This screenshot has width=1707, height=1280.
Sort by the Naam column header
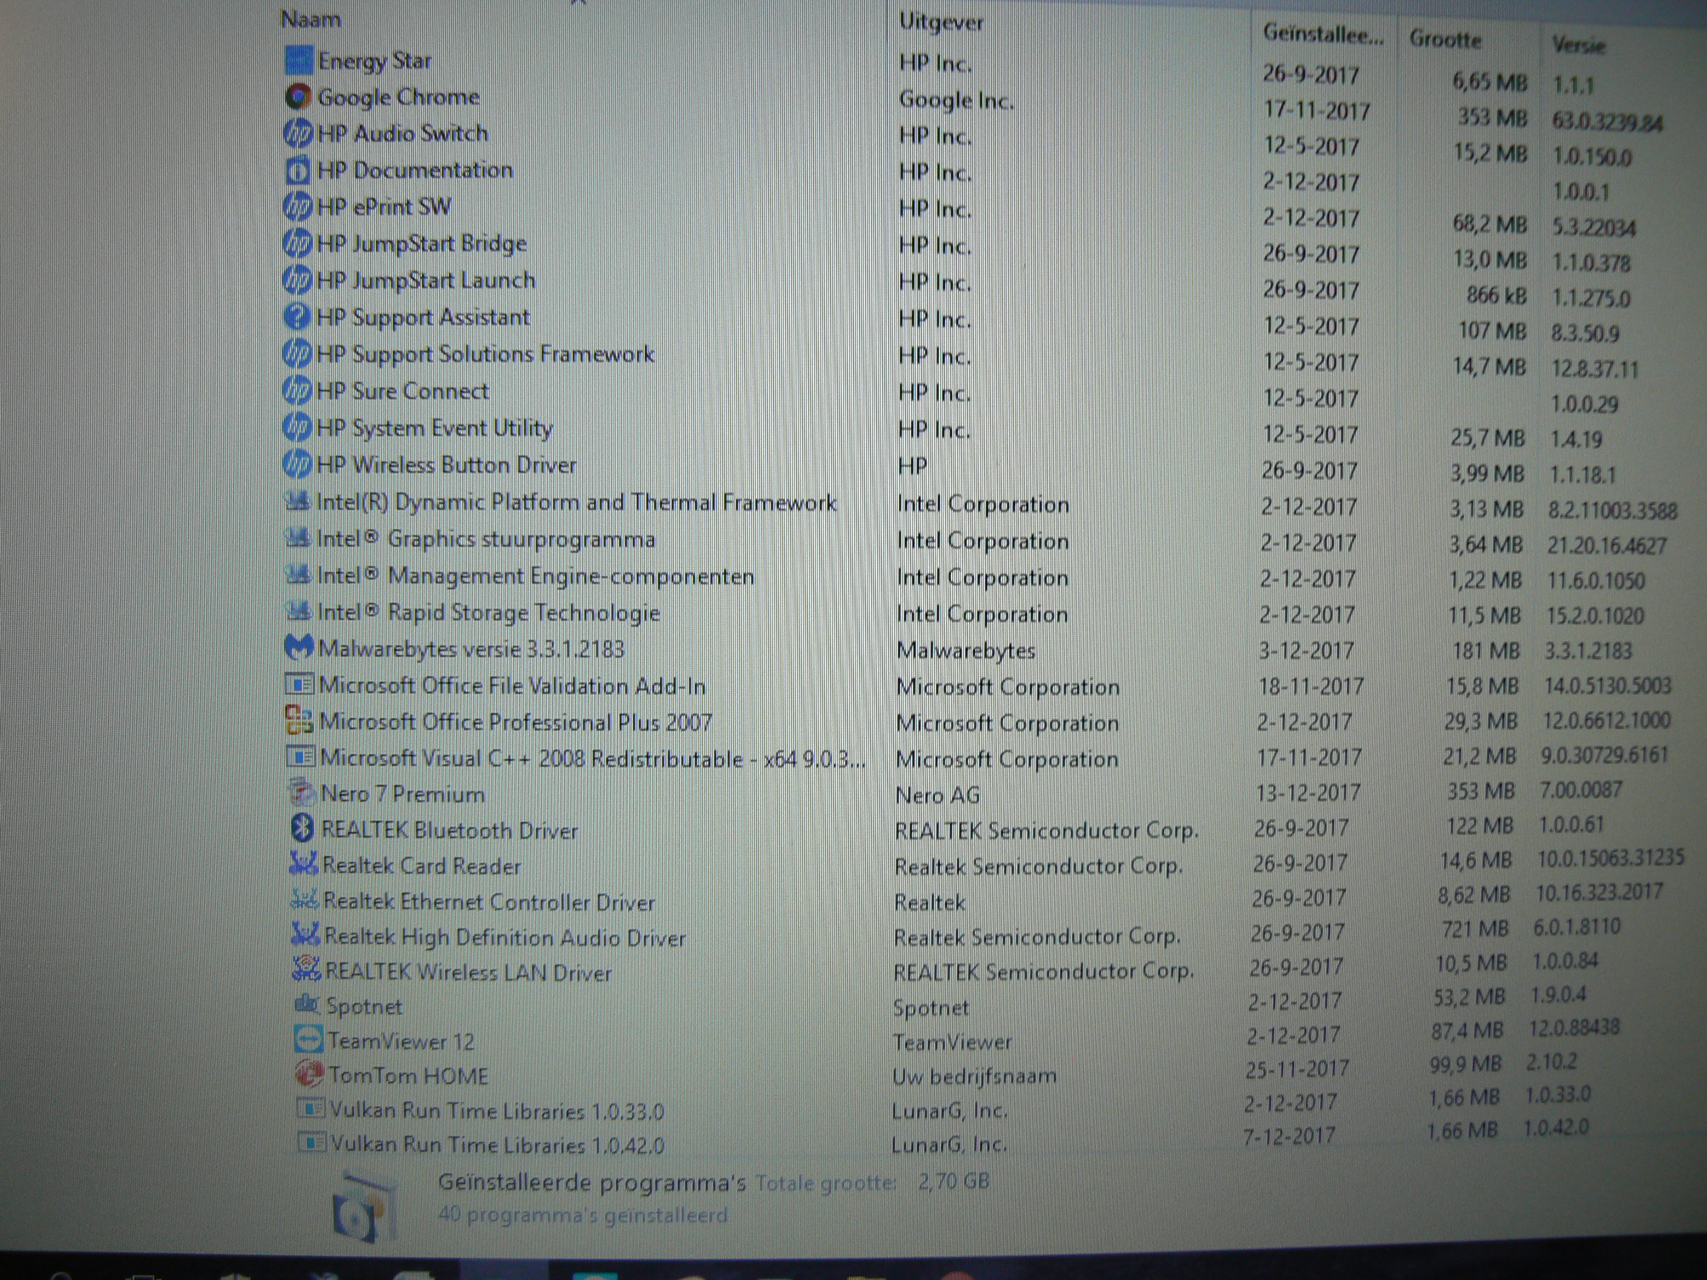tap(311, 19)
